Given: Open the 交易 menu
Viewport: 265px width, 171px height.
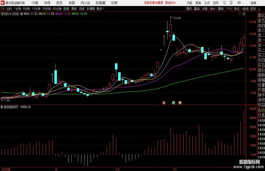Looking at the screenshot, I should (114, 3).
